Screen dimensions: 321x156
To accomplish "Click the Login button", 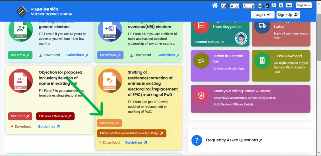I will (x=262, y=15).
